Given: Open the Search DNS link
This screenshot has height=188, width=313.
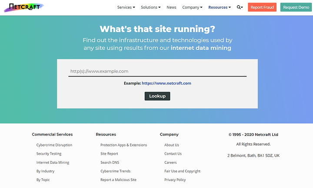Looking at the screenshot, I should [x=110, y=162].
